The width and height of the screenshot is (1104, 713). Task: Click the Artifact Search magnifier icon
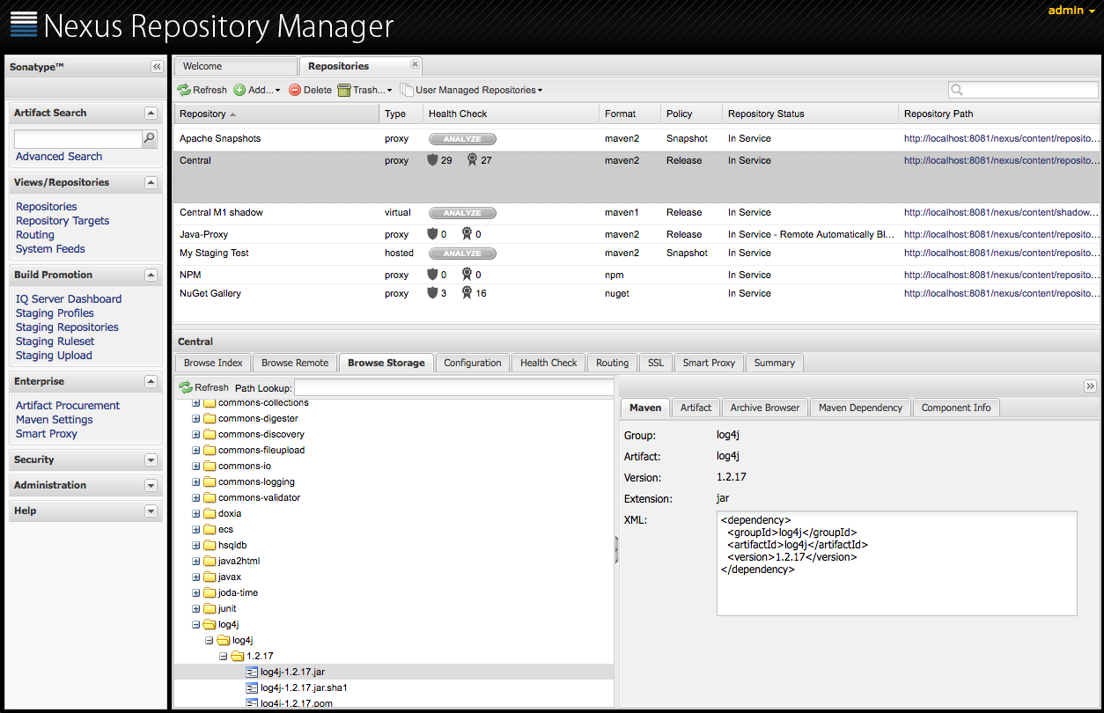coord(150,138)
